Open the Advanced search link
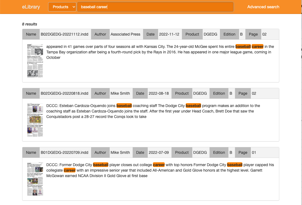 point(263,7)
